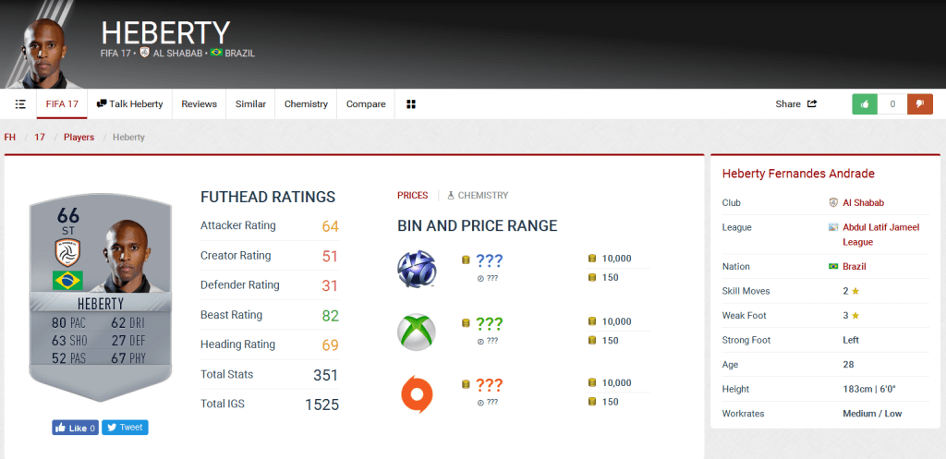Switch to Chemistry view beside Prices

pos(478,196)
